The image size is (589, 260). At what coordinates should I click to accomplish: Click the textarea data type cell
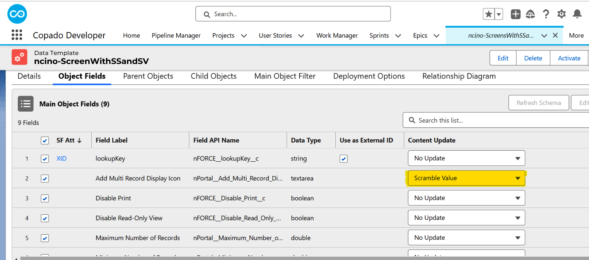[302, 179]
